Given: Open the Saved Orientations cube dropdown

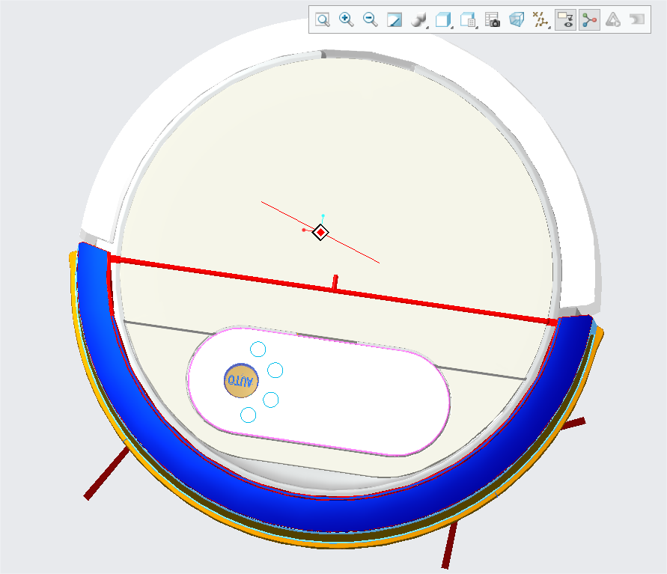Looking at the screenshot, I should [x=443, y=19].
